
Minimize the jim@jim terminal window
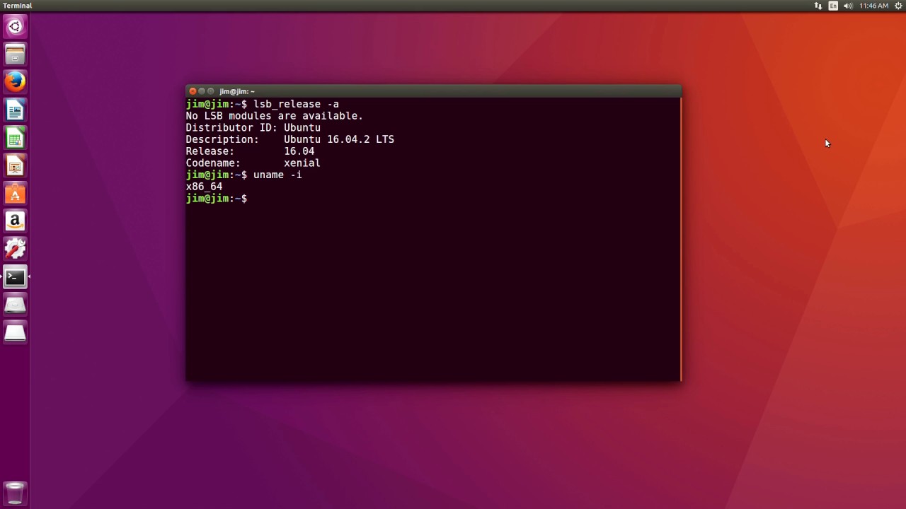(x=202, y=91)
